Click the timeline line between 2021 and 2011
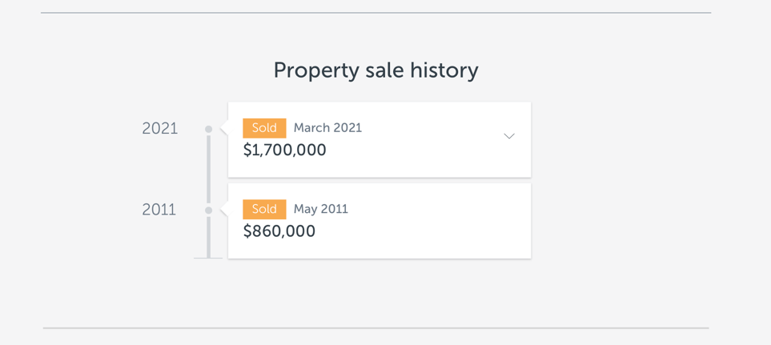 click(x=209, y=170)
